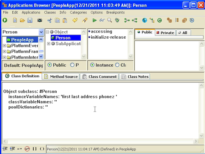This screenshot has height=154, width=205.
Task: Click the quotes icon in status bar
Action: pyautogui.click(x=20, y=149)
